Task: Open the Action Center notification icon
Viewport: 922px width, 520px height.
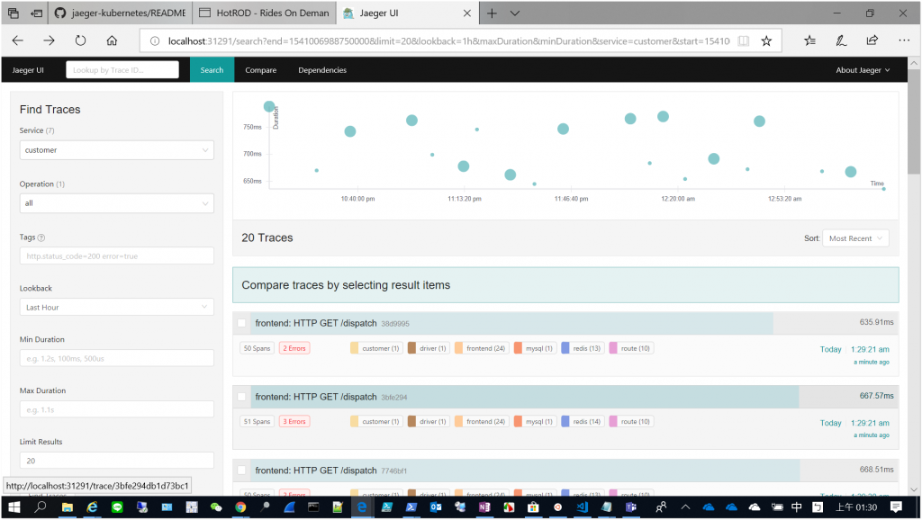Action: pyautogui.click(x=896, y=507)
